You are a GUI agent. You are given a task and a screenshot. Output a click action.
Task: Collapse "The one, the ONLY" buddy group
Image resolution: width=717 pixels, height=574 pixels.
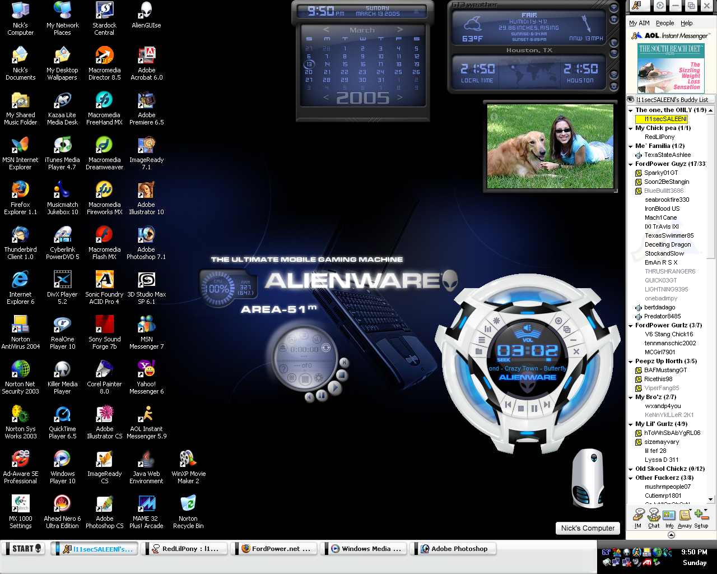[631, 110]
